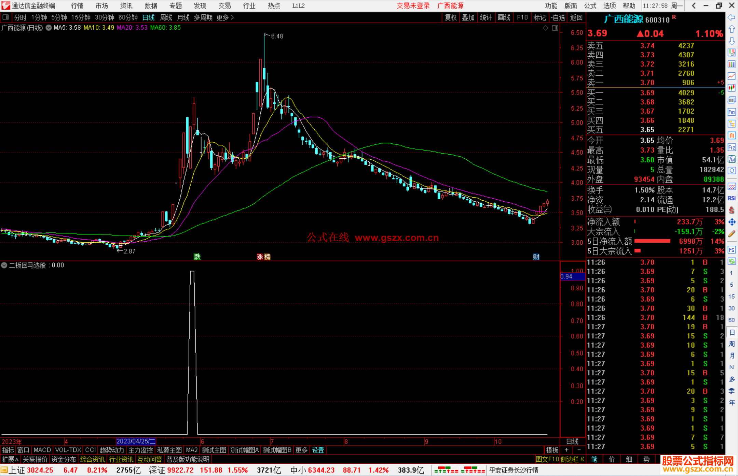
Task: Open the 公式 menu
Action: (590, 6)
